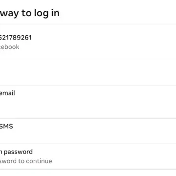The width and height of the screenshot is (176, 176).
Task: Click the 'sword to continue' subtitle text
Action: [x=26, y=161]
